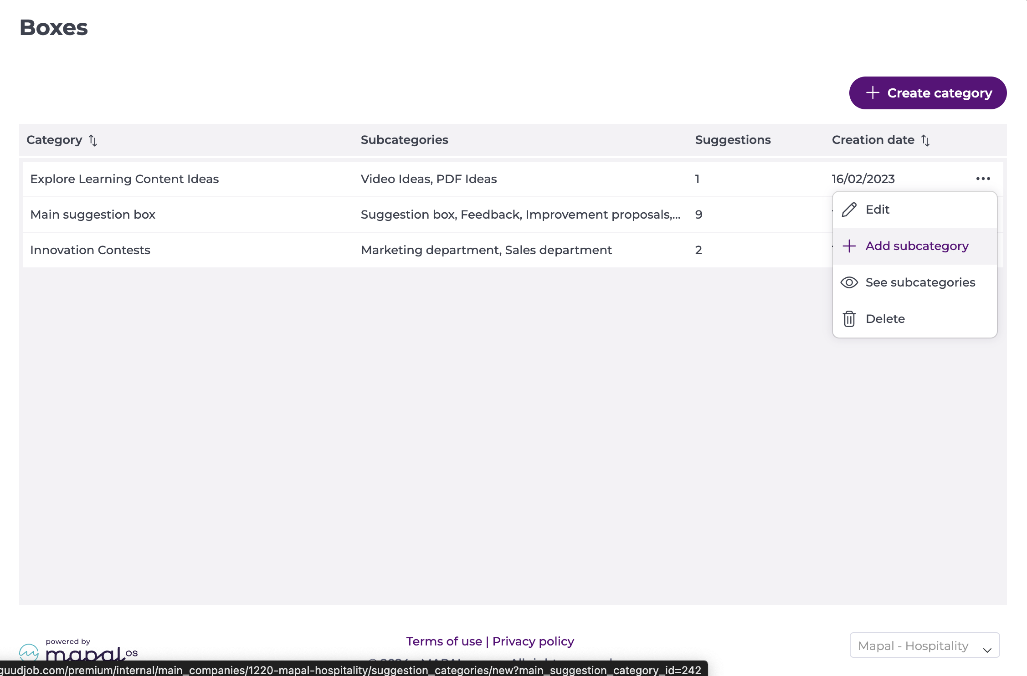Expand the dropdown chevron next to Mapal - Hospitality
Viewport: 1027px width, 676px height.
coord(987,650)
